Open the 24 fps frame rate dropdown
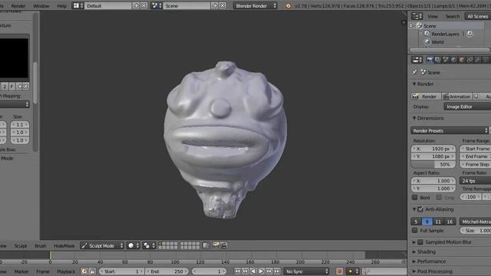The width and height of the screenshot is (491, 276). coord(475,181)
